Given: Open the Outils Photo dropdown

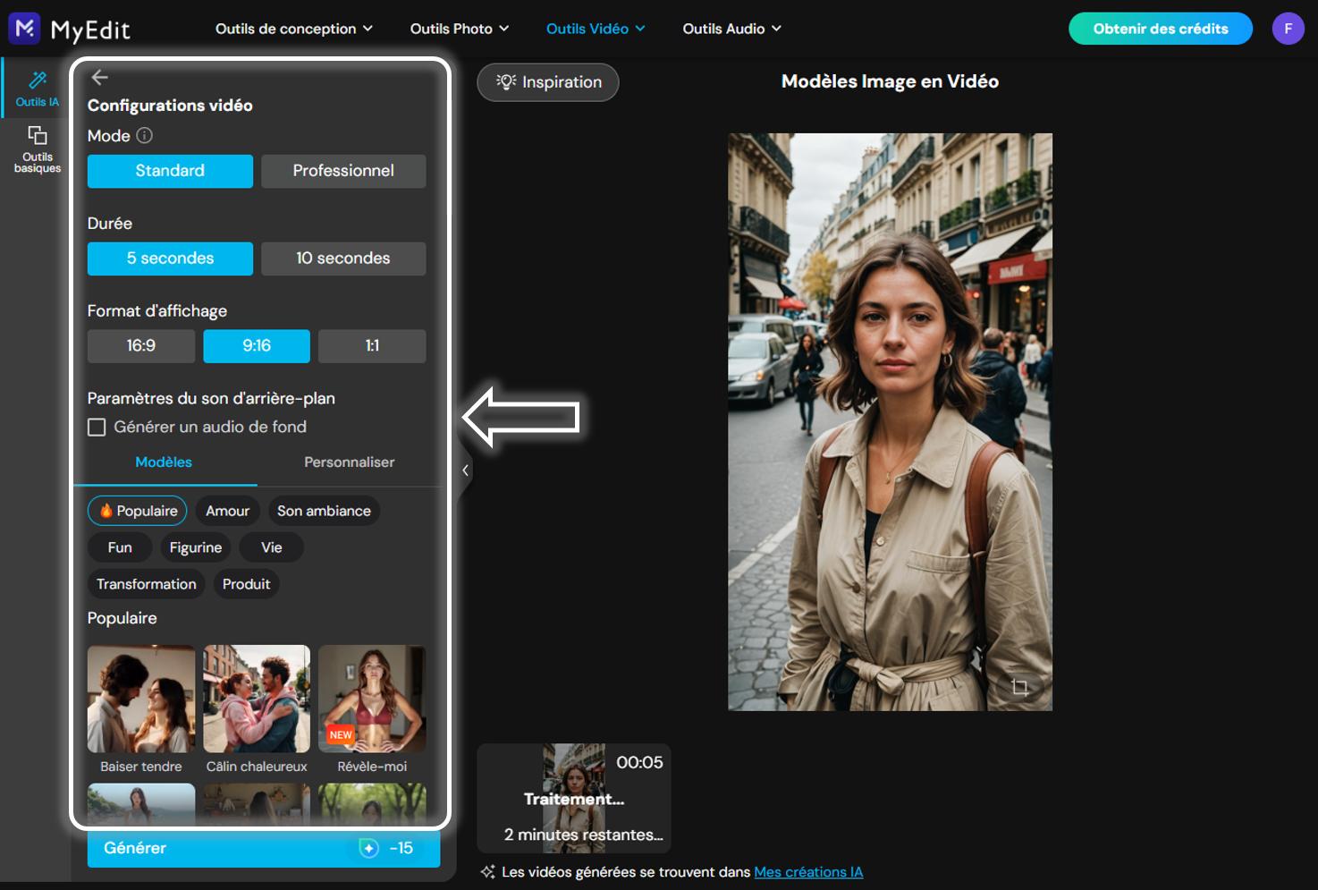Looking at the screenshot, I should coord(458,28).
